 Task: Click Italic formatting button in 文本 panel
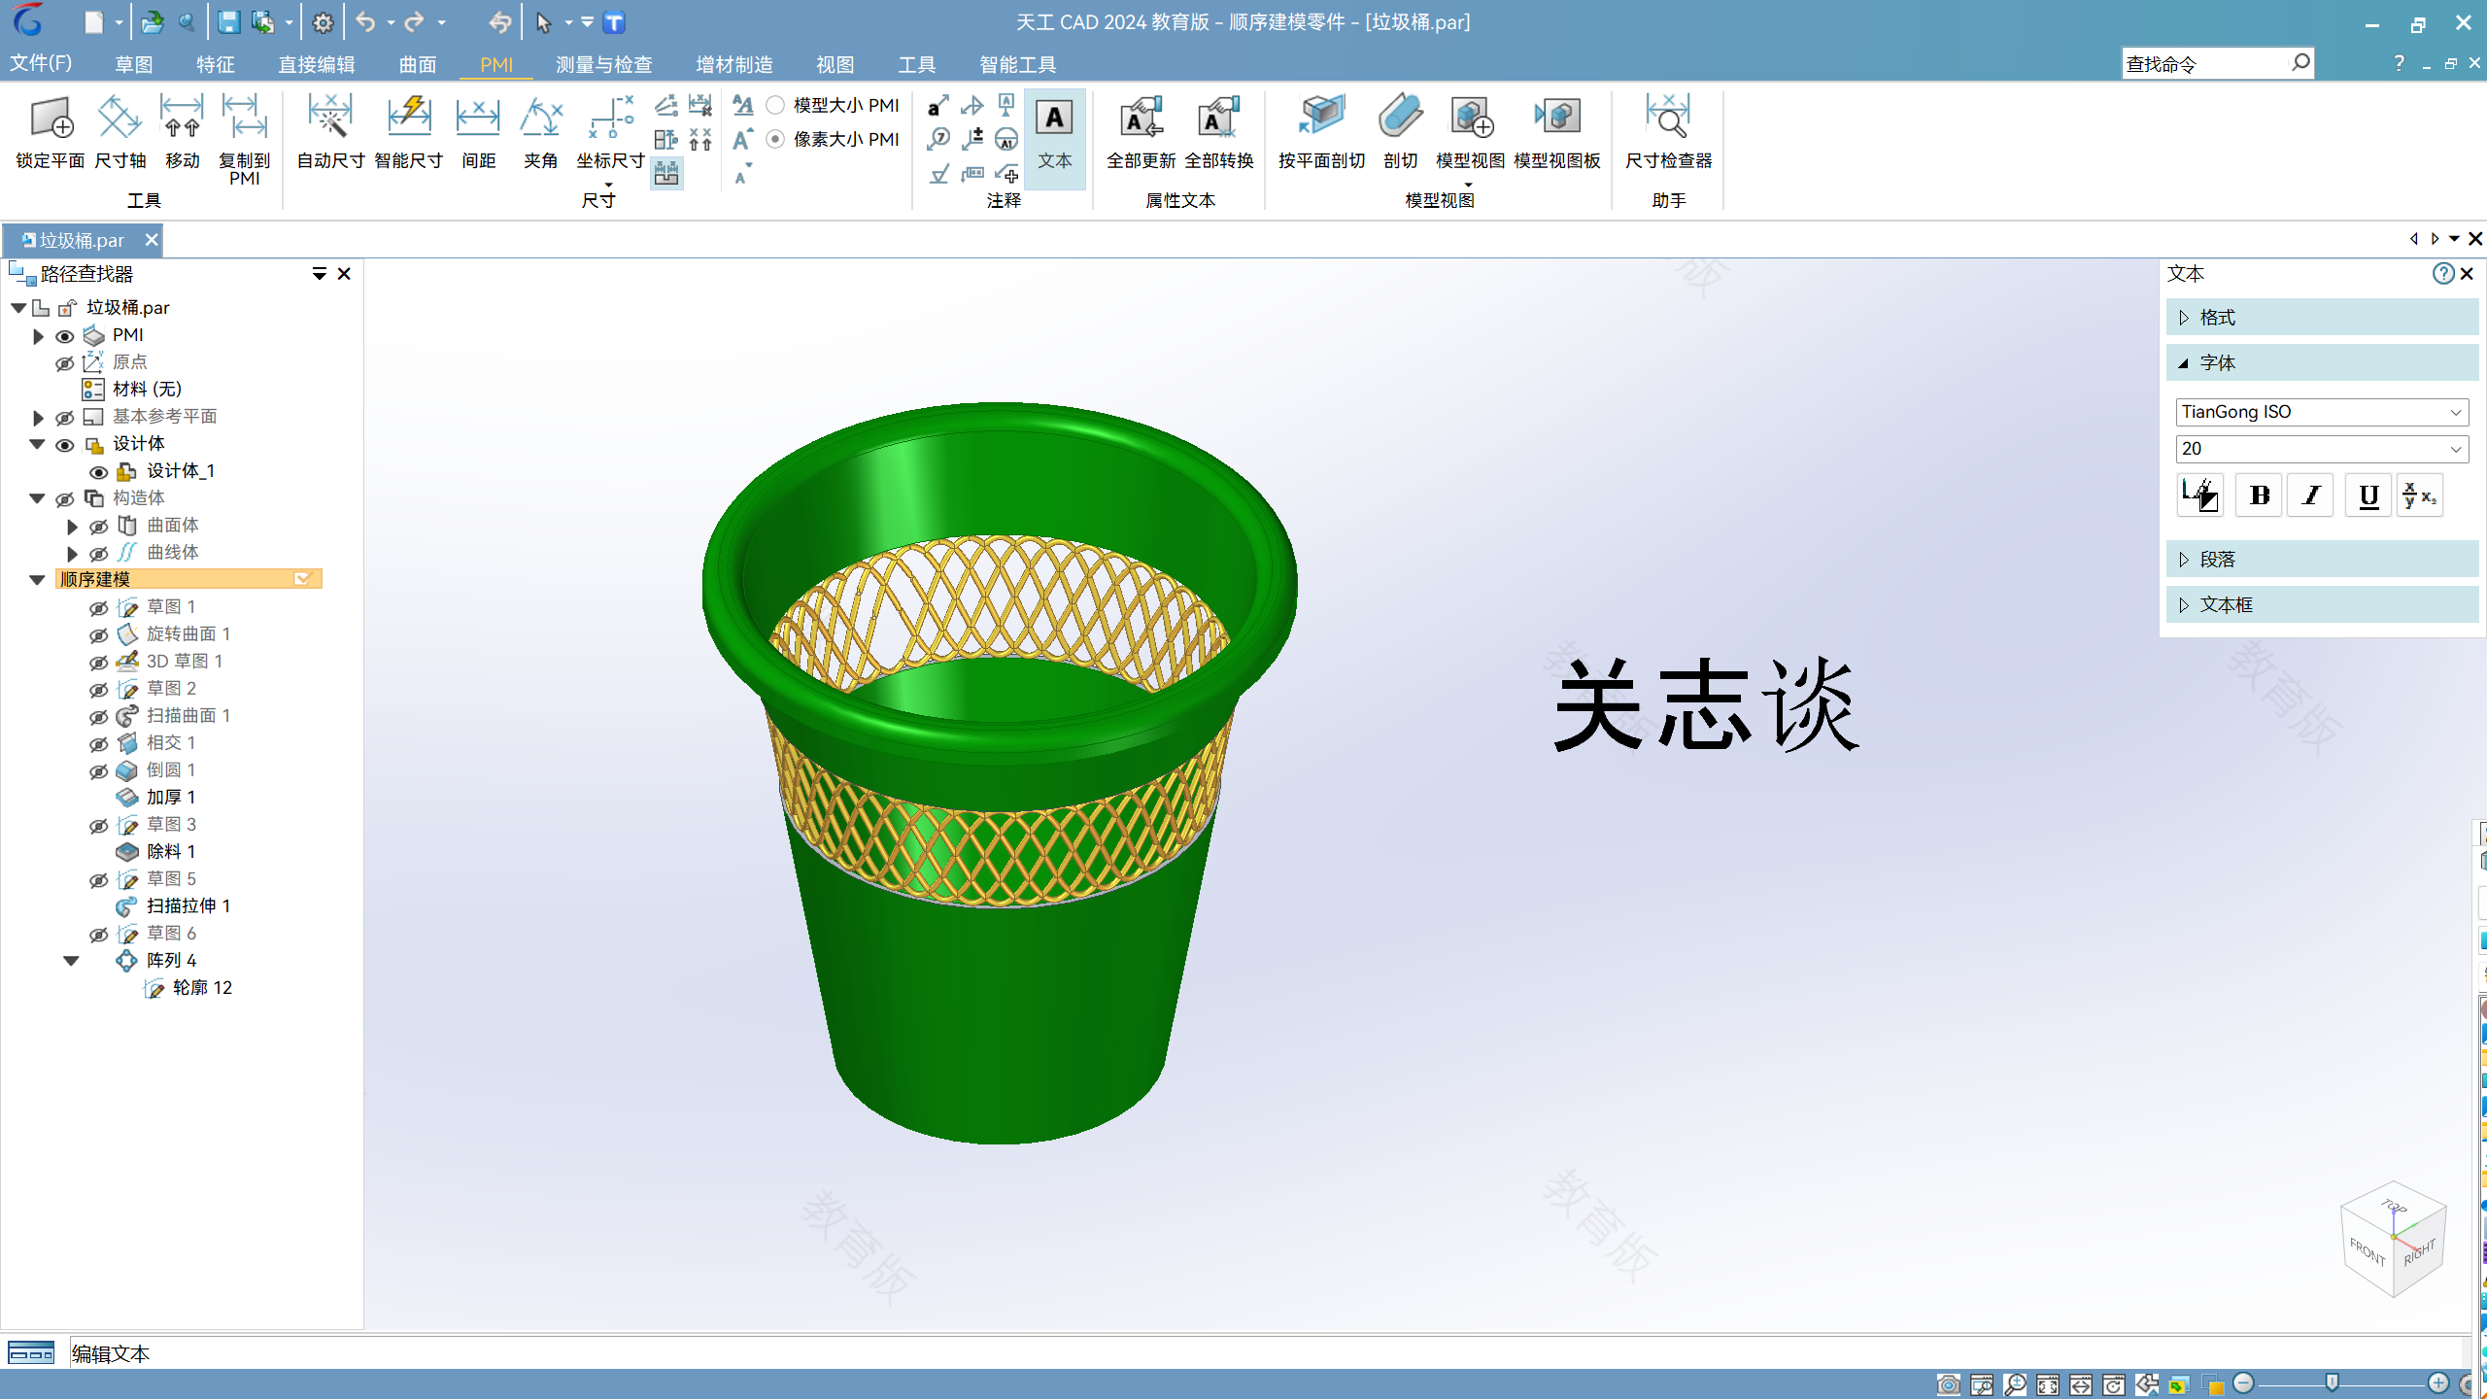2313,495
